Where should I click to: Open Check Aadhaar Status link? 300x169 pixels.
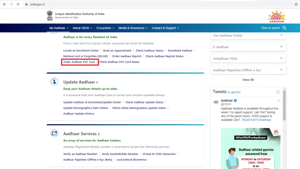coord(150,50)
